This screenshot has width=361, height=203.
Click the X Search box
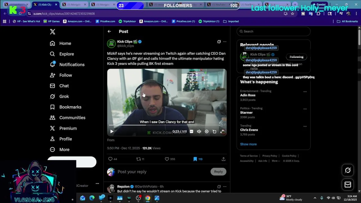274,31
